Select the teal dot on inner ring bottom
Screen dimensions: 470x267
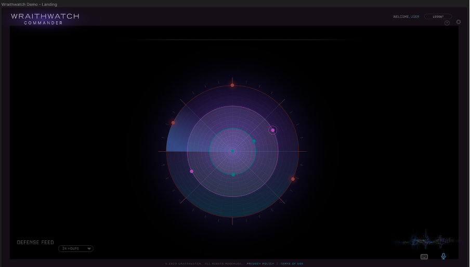[233, 175]
